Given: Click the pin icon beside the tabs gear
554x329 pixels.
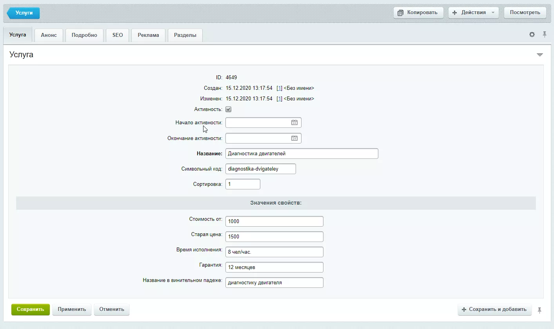Looking at the screenshot, I should (545, 35).
